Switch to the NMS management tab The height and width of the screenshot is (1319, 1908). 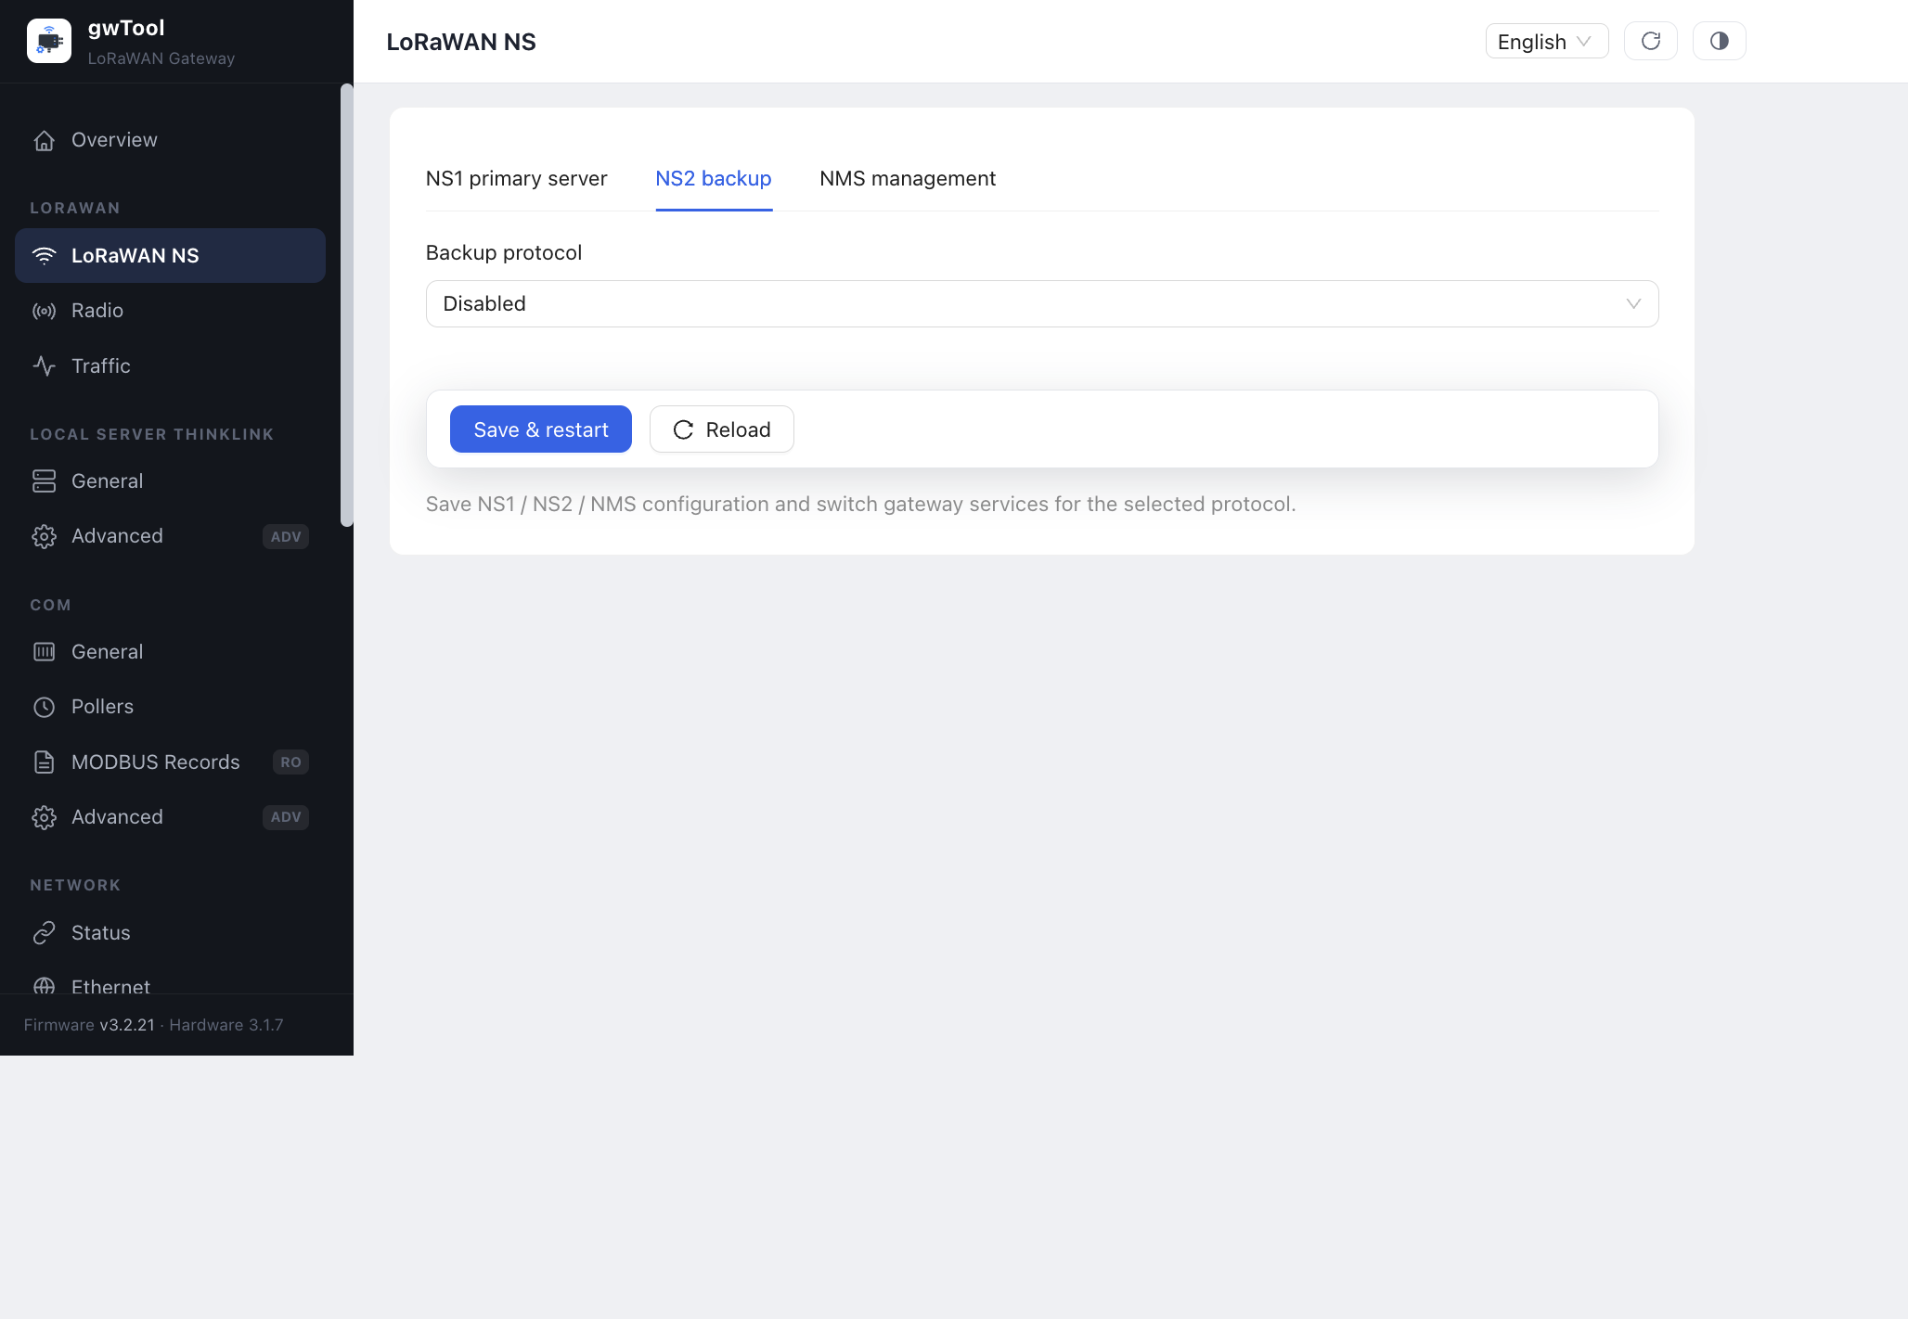pyautogui.click(x=908, y=178)
